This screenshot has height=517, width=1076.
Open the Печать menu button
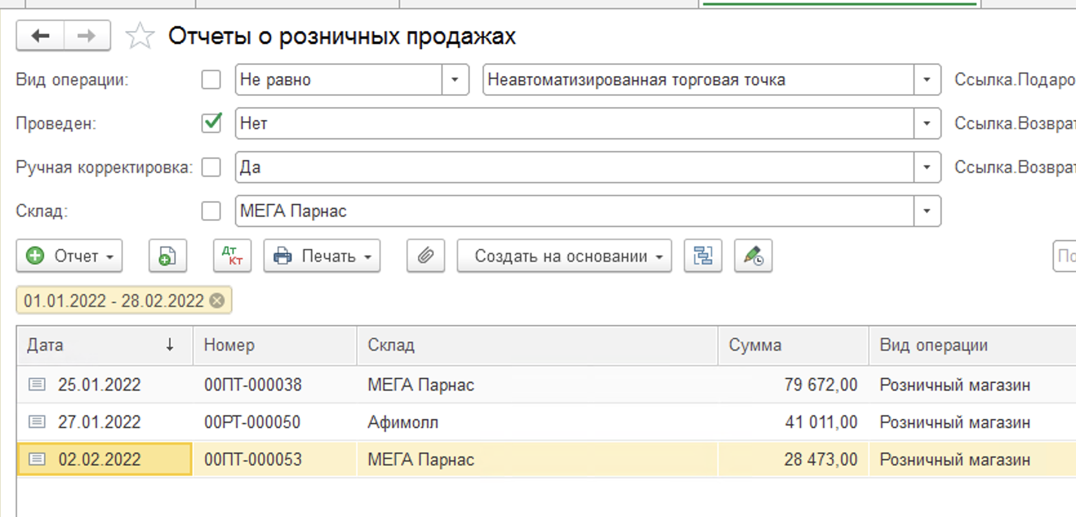(322, 256)
